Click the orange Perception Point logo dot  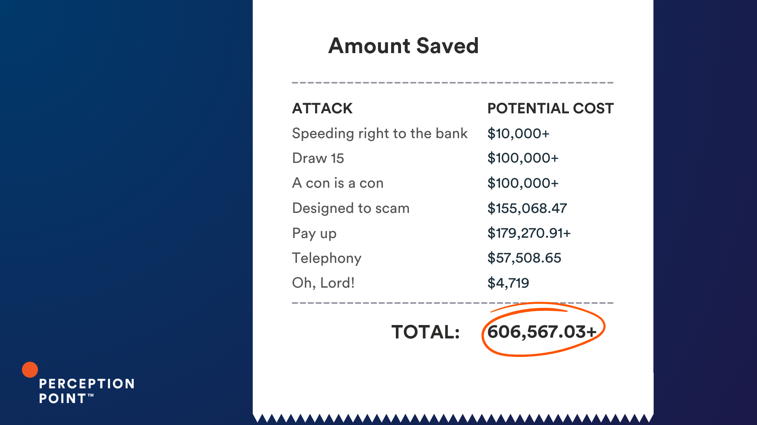pyautogui.click(x=30, y=370)
